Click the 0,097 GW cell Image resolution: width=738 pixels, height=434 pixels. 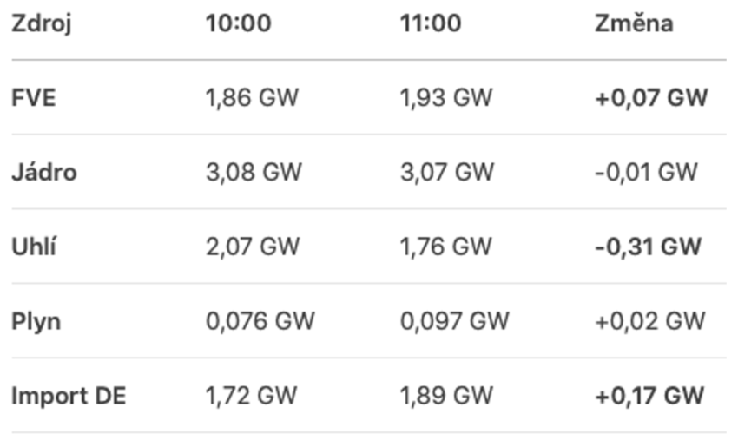(455, 321)
